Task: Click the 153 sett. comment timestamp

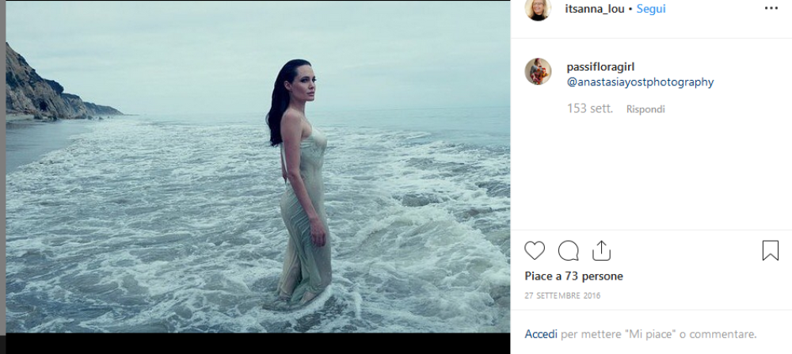Action: click(589, 108)
